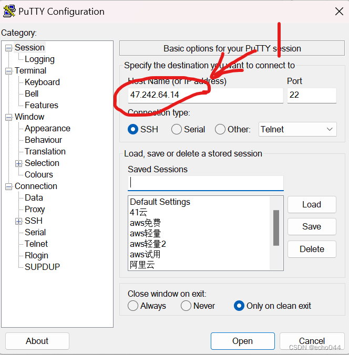349x355 pixels.
Task: Collapse the Connection tree node
Action: pos(8,186)
